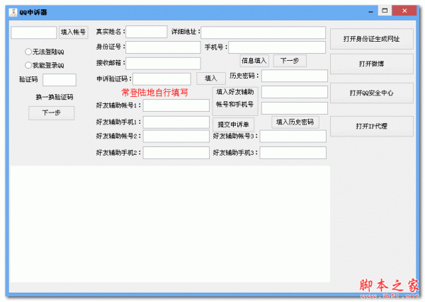Click the 真实姓名 input field

point(147,32)
